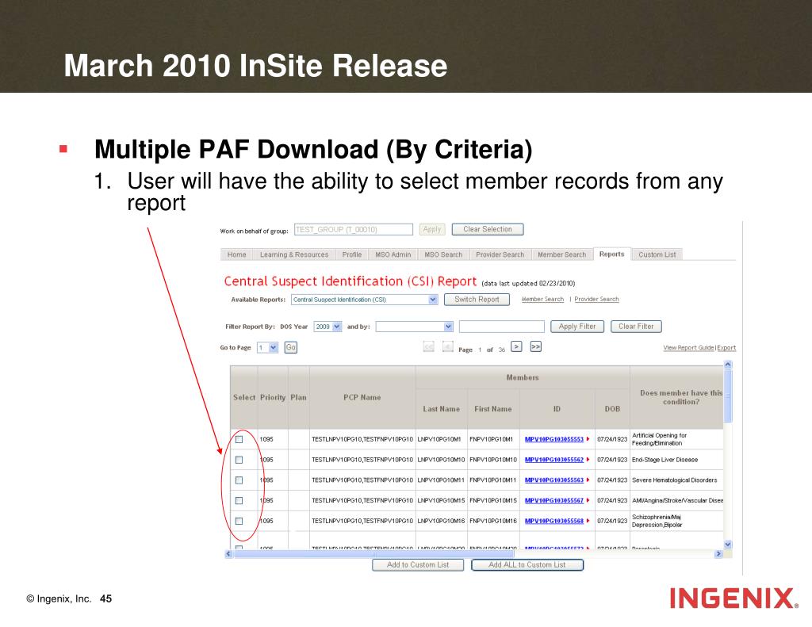Image resolution: width=812 pixels, height=627 pixels.
Task: Click the Work on behalf of group field
Action: [353, 229]
